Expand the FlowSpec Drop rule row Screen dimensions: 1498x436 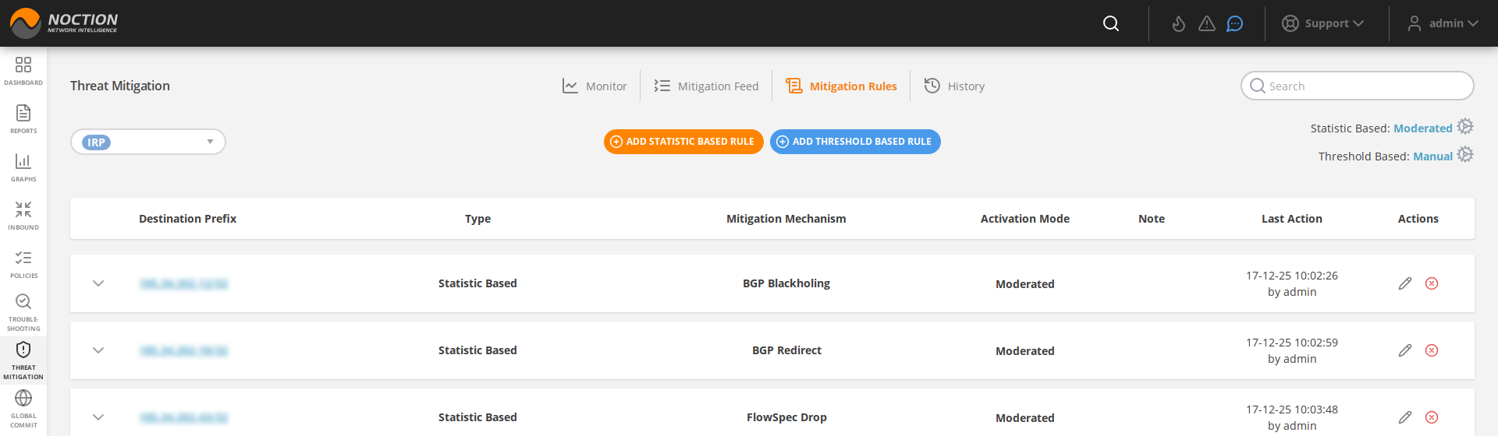pos(98,417)
